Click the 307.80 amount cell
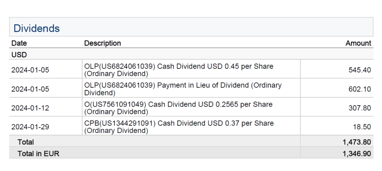Viewport: 382px width, 171px height. click(x=361, y=108)
